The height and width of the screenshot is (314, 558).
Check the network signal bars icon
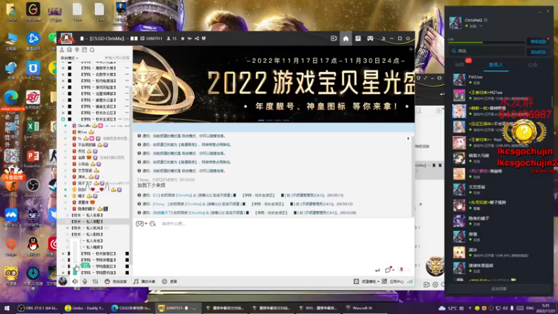pos(410,281)
